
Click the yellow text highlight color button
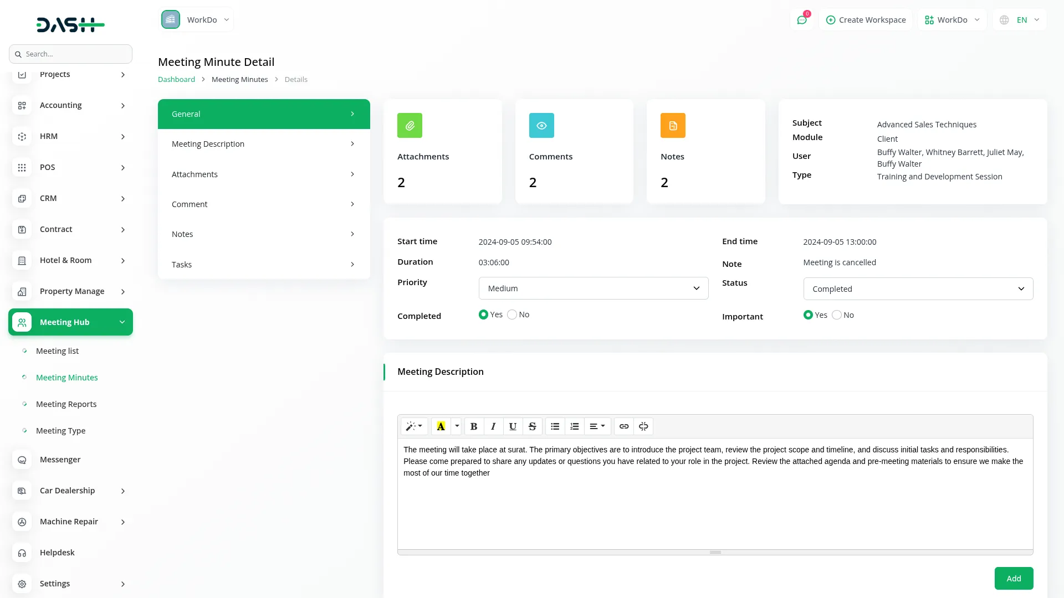(441, 426)
